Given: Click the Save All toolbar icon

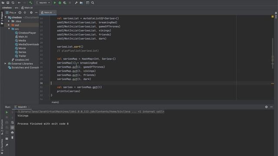Looking at the screenshot, I should pyautogui.click(x=8, y=3).
